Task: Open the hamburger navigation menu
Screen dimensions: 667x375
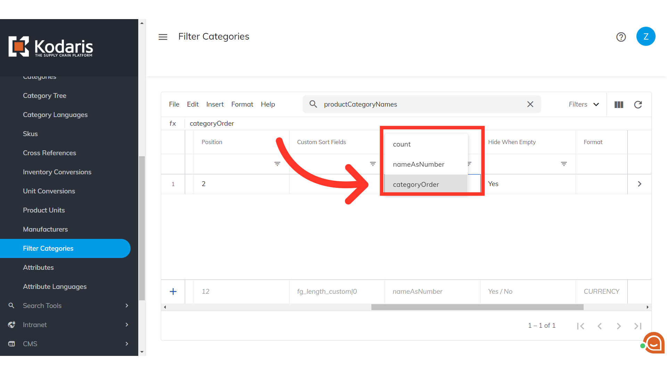Action: coord(163,37)
